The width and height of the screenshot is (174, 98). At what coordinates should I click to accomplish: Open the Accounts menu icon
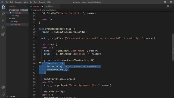pos(3,87)
